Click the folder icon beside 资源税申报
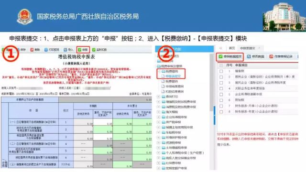 click(x=164, y=142)
